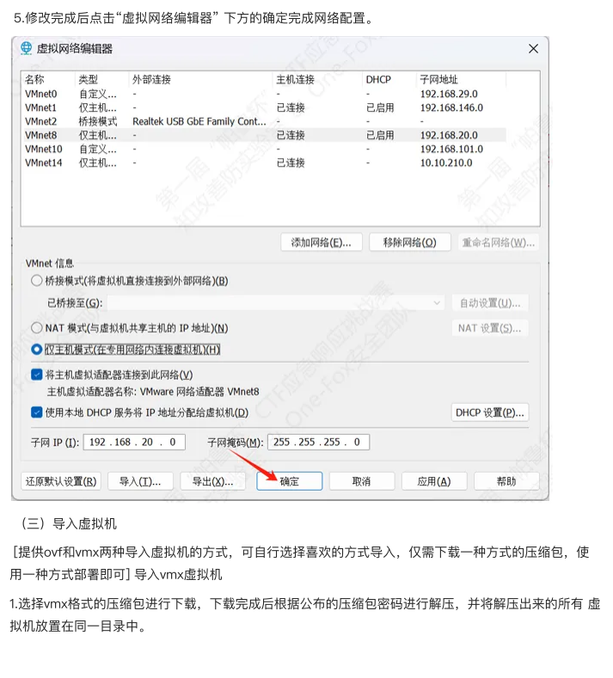Expand the 已桥接至 dropdown list
Image resolution: width=613 pixels, height=678 pixels.
(x=437, y=303)
